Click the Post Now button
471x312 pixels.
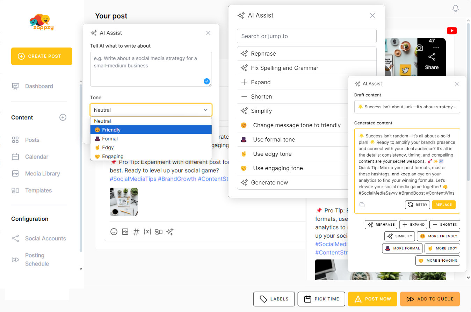point(372,299)
